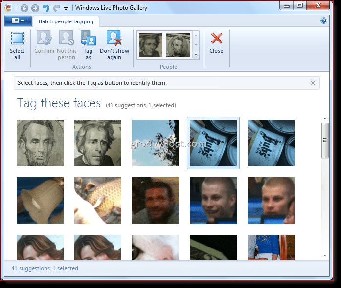Select the sky and tree suggestion
Viewport: 341px width, 288px height.
156,143
